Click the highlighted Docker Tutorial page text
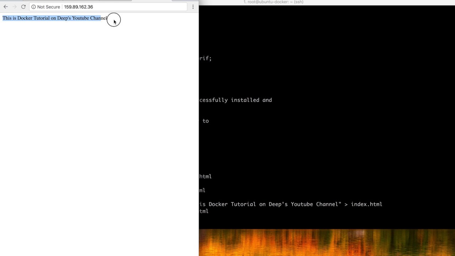 click(x=55, y=18)
